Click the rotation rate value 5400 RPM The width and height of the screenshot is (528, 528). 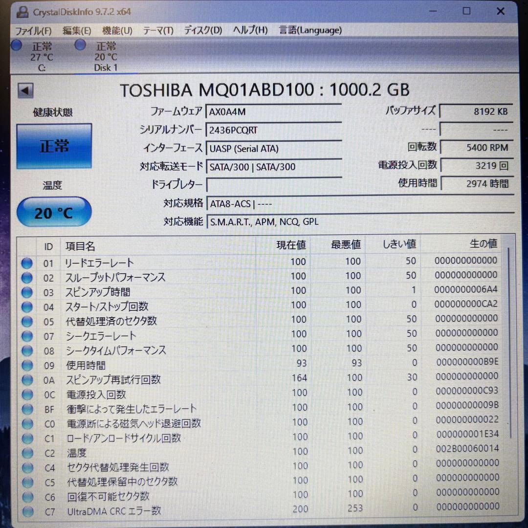click(477, 148)
